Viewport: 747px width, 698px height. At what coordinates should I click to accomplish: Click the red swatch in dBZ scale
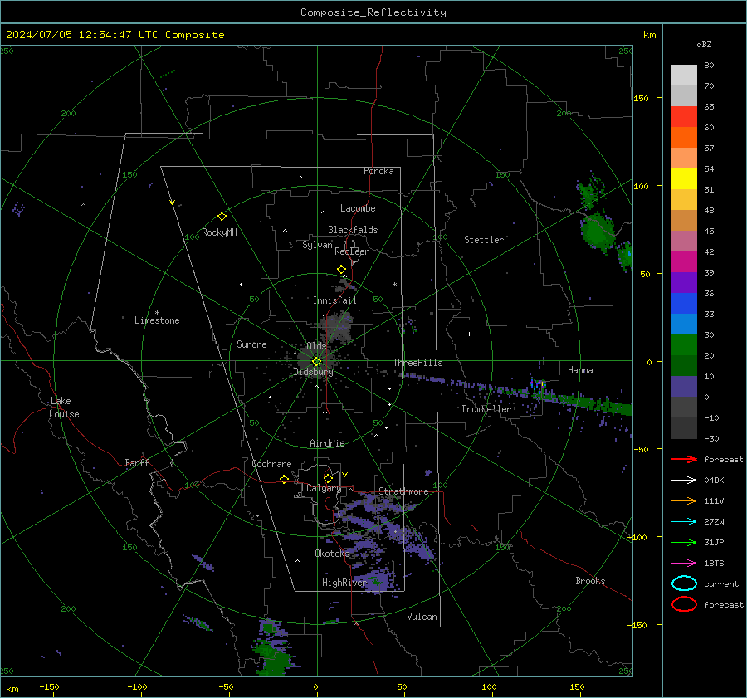point(684,117)
